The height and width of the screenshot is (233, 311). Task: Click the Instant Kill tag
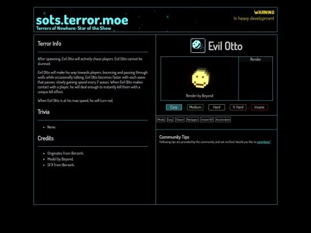click(x=207, y=120)
